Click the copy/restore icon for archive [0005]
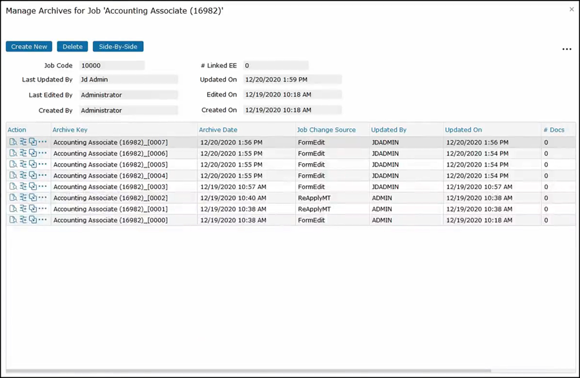 tap(32, 164)
